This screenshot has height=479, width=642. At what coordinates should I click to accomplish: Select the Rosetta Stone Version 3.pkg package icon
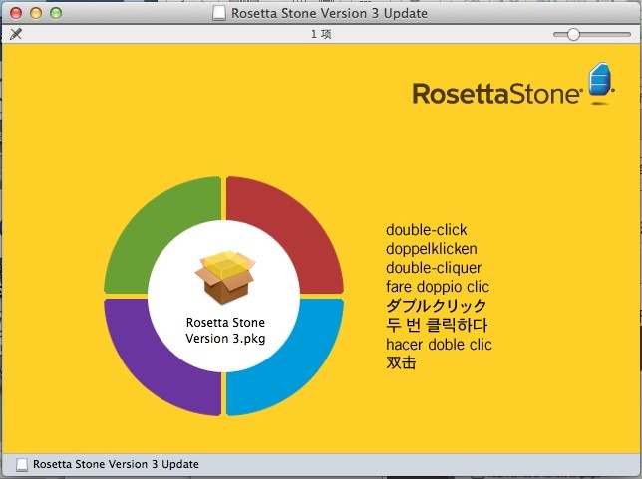pos(225,277)
